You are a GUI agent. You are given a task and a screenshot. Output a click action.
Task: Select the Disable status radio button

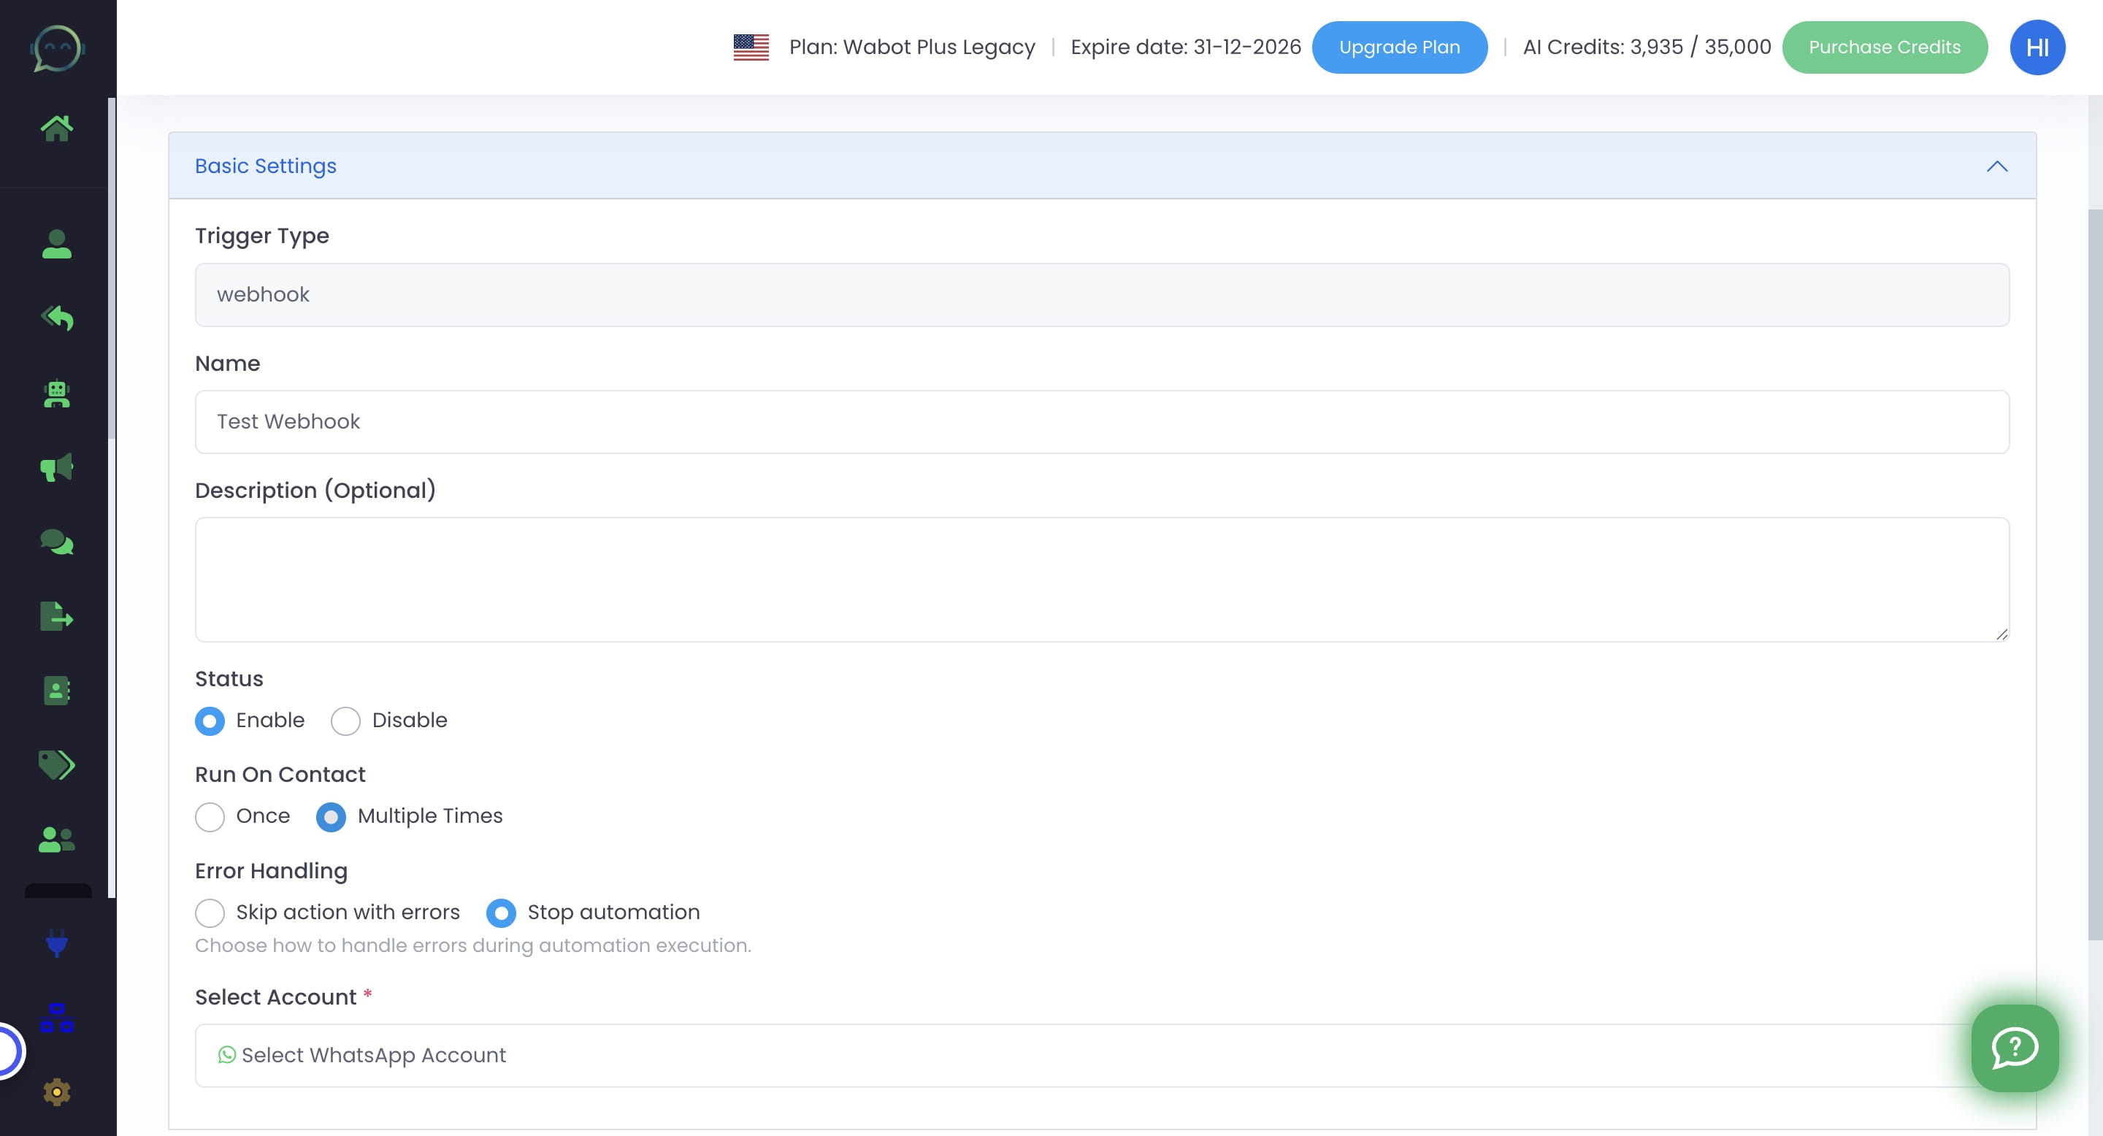tap(345, 721)
